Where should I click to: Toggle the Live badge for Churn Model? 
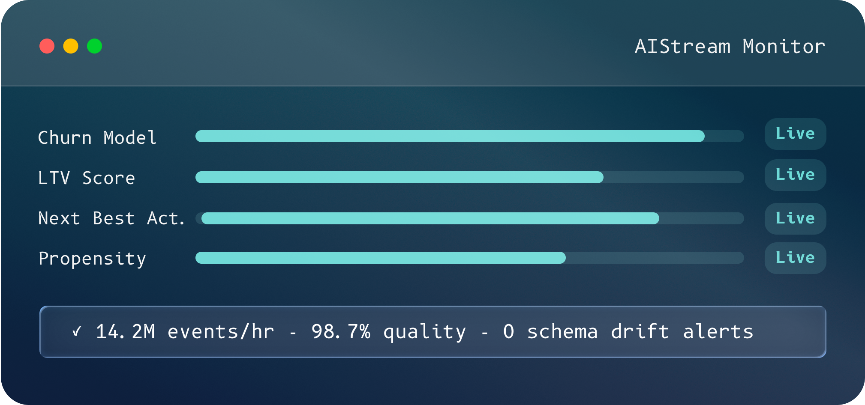(795, 134)
